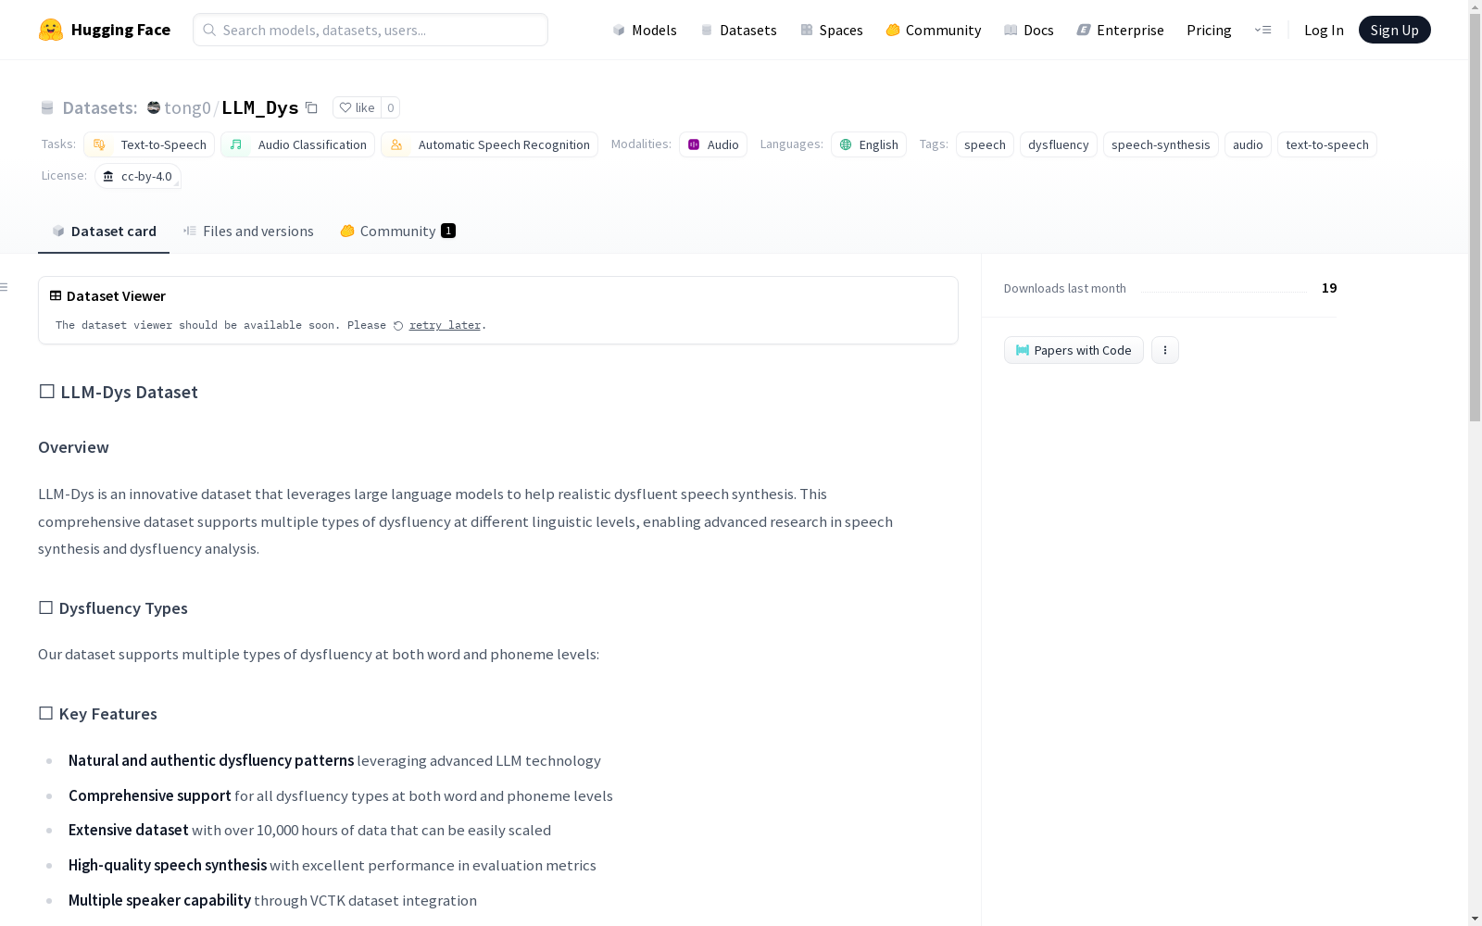The image size is (1482, 926).
Task: Click the Key Features heading
Action: (x=98, y=714)
